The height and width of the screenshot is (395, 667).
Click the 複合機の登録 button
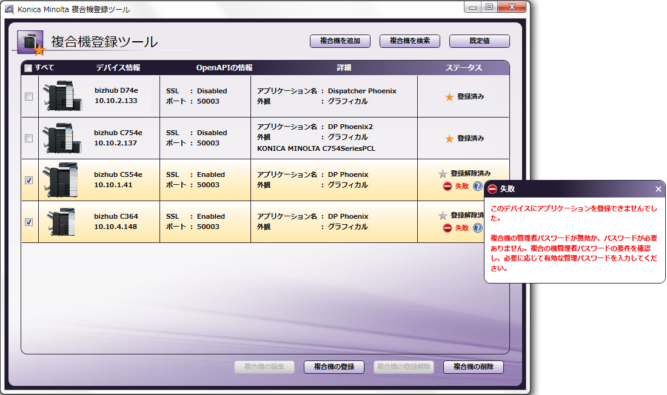tap(334, 367)
